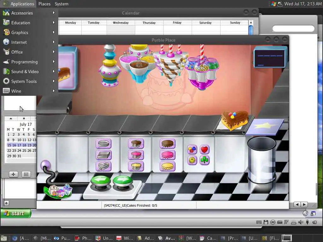
Task: Switch to the Ca... taskbar window
Action: (208, 238)
